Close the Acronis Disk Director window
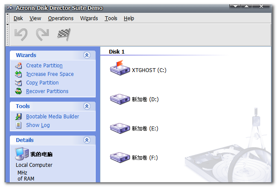The height and width of the screenshot is (187, 277). 261,6
